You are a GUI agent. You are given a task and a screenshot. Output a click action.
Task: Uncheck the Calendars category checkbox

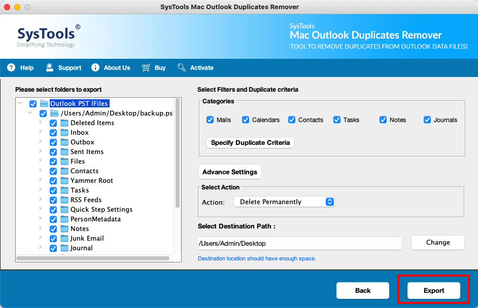[246, 120]
